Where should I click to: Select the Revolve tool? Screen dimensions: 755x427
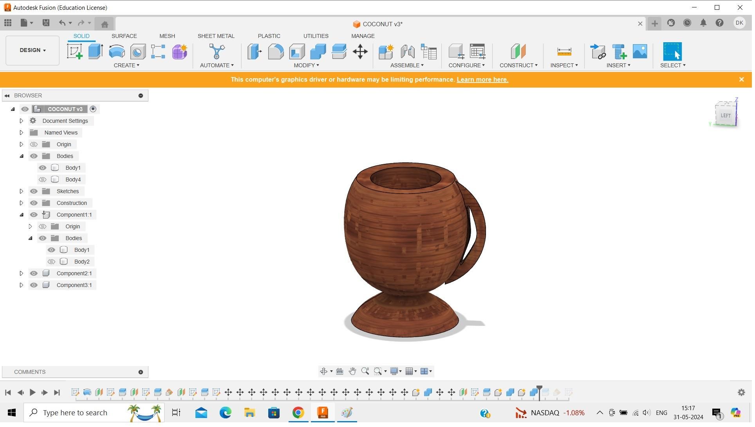pyautogui.click(x=117, y=52)
